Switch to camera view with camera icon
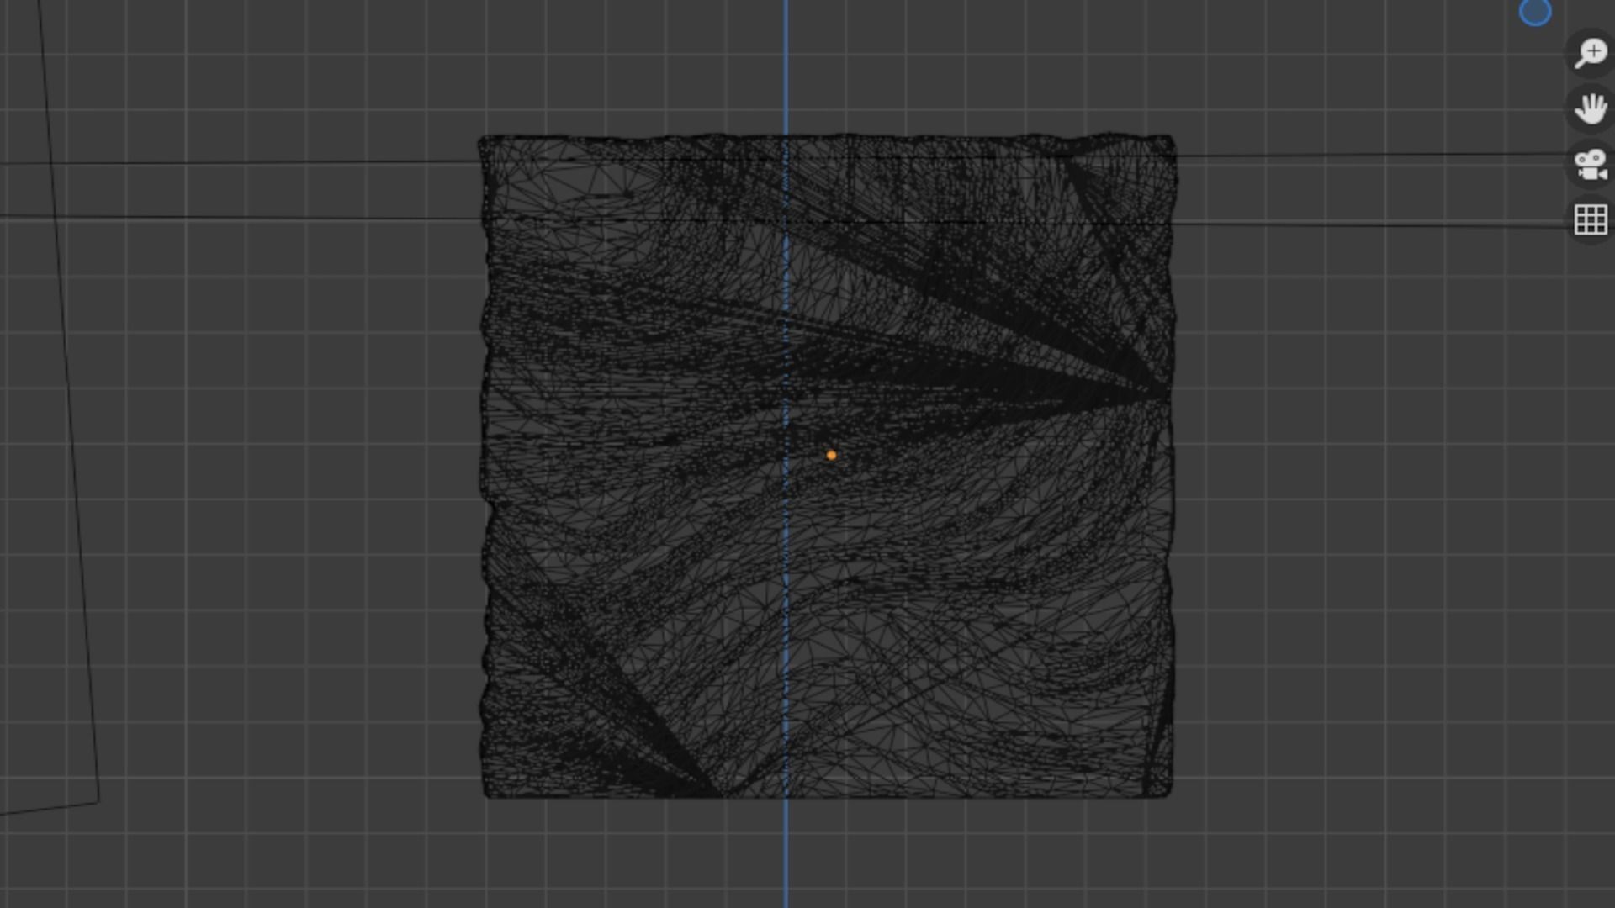The width and height of the screenshot is (1615, 908). (x=1590, y=165)
